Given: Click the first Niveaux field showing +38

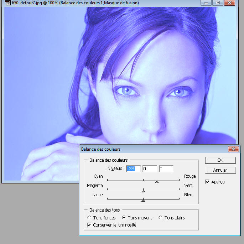Looking at the screenshot, I should pyautogui.click(x=133, y=169).
